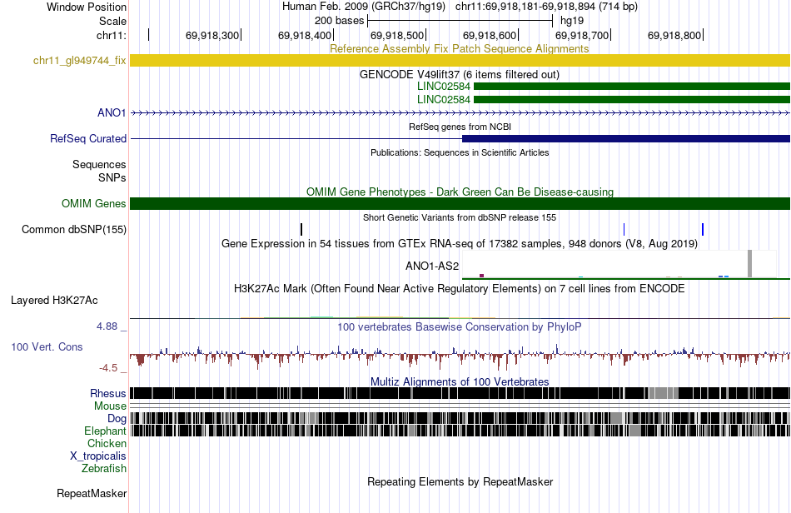Open the OMIM Gene Phenotypes title
Image resolution: width=791 pixels, height=513 pixels.
[460, 192]
